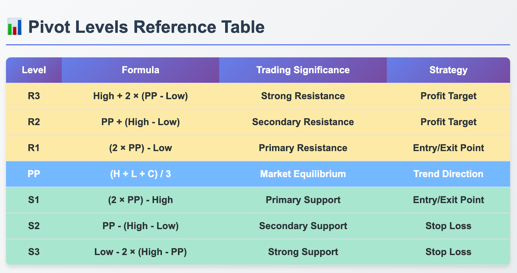Image resolution: width=517 pixels, height=273 pixels.
Task: Select the S1 level cell
Action: (34, 200)
